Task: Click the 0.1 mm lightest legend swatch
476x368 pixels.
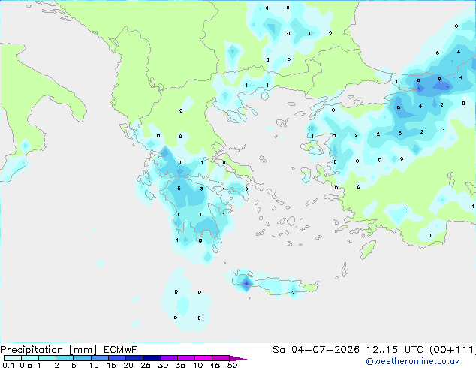Action: tap(13, 358)
